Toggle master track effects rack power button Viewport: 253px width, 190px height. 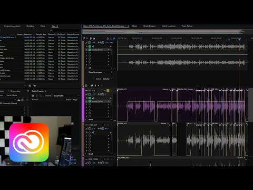pyautogui.click(x=90, y=46)
